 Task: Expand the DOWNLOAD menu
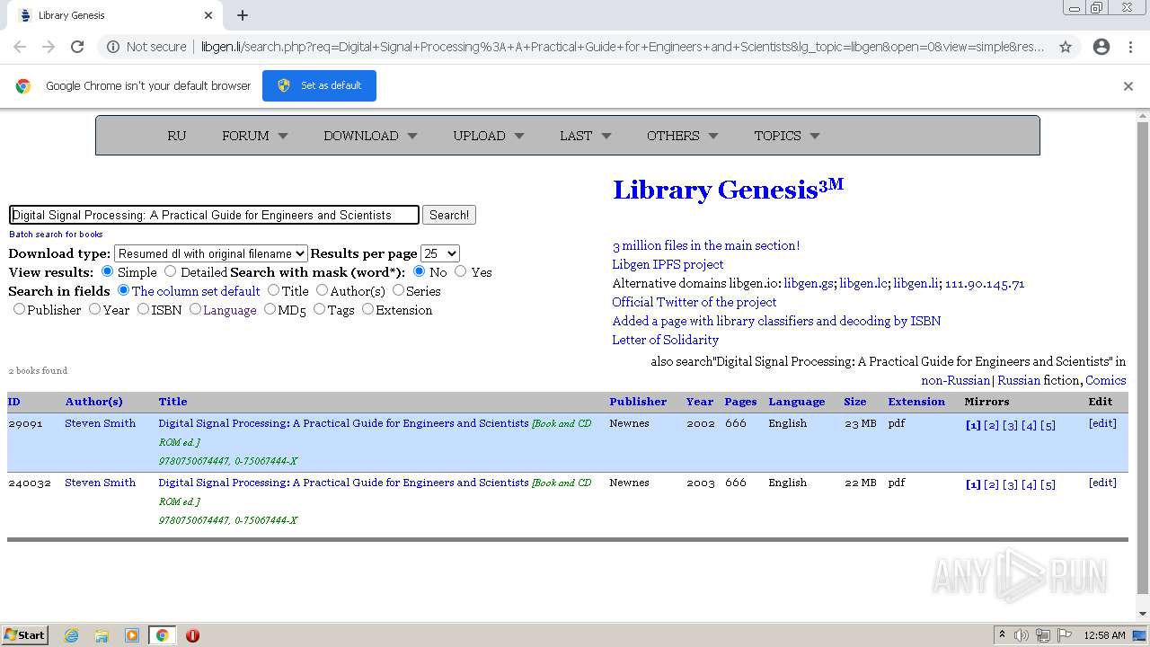(370, 136)
